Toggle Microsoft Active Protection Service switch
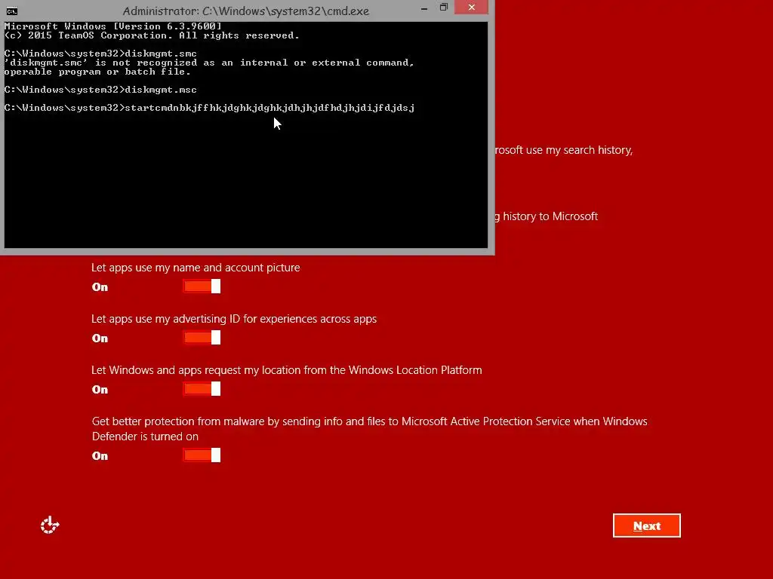 coord(202,455)
